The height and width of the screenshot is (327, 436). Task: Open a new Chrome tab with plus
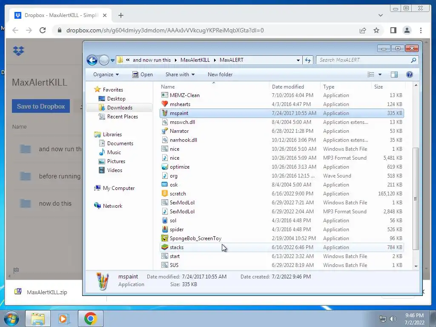120,15
